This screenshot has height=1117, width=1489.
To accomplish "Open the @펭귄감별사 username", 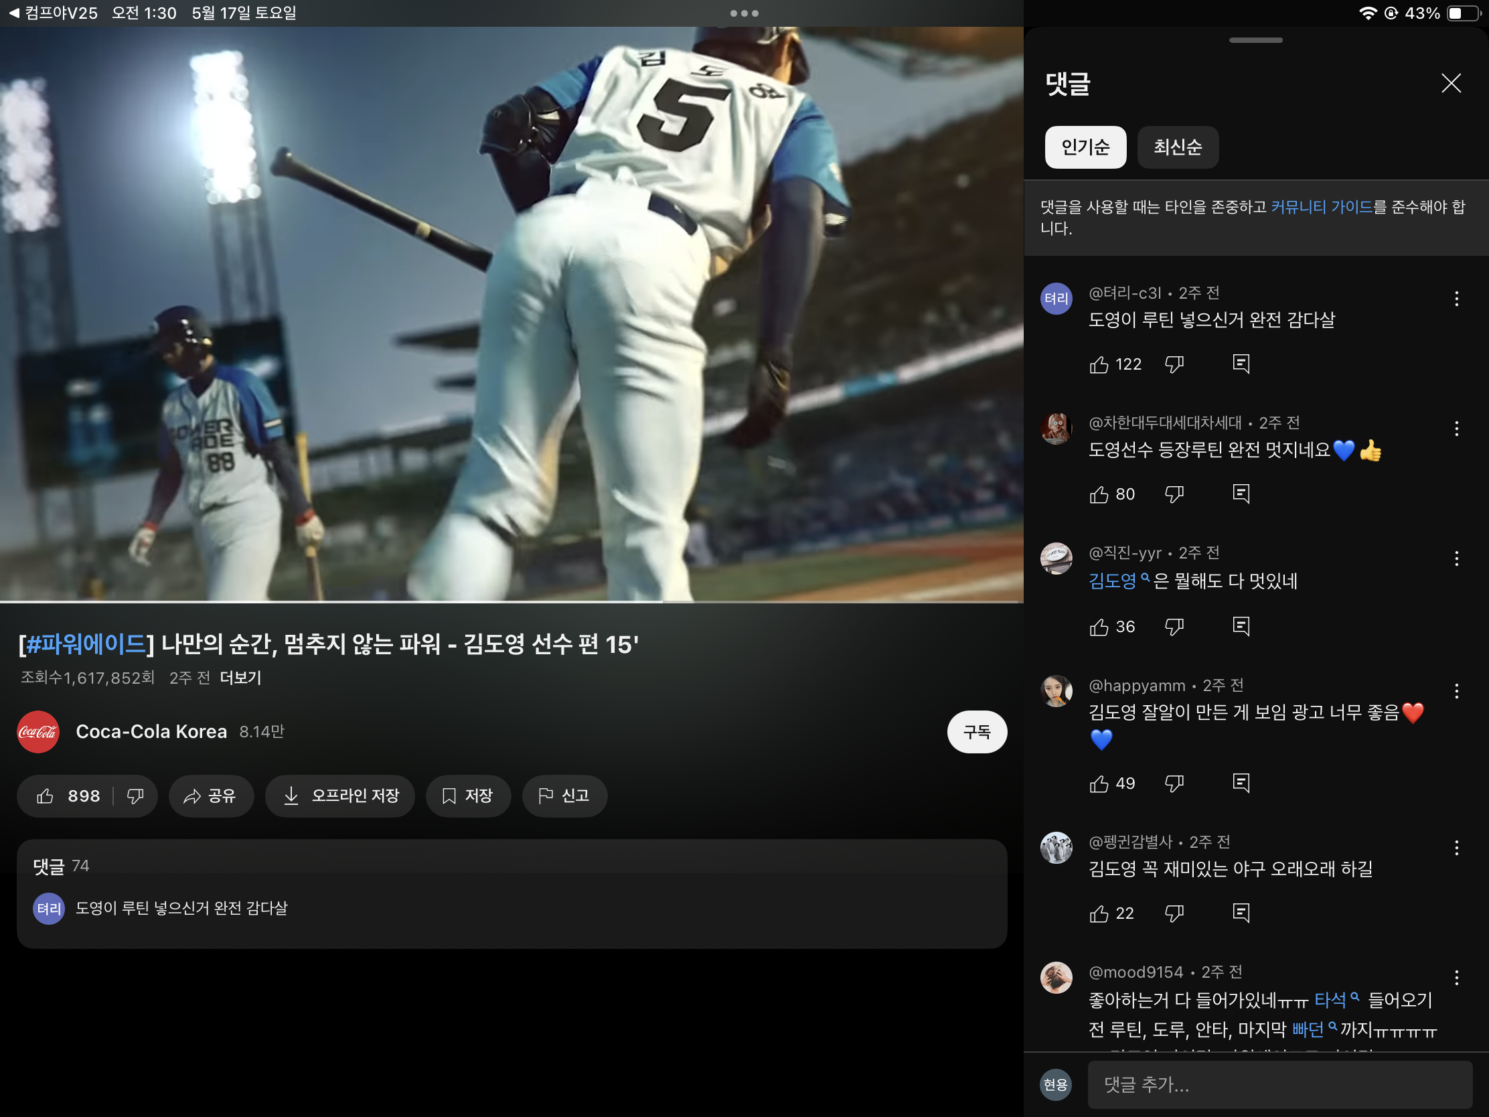I will [1130, 842].
